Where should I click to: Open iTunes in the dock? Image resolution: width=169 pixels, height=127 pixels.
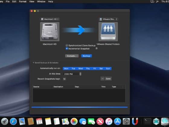pos(109,121)
